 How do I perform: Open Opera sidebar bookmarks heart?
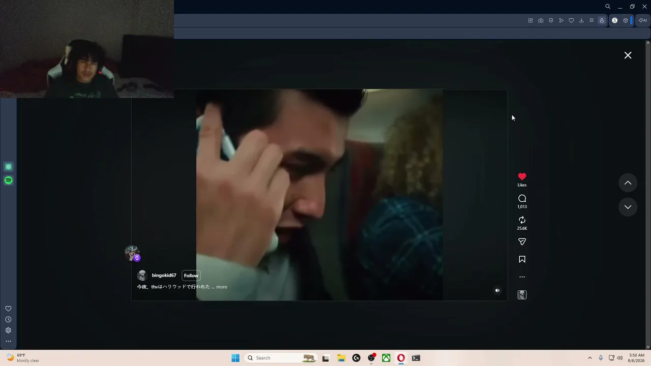pos(8,309)
